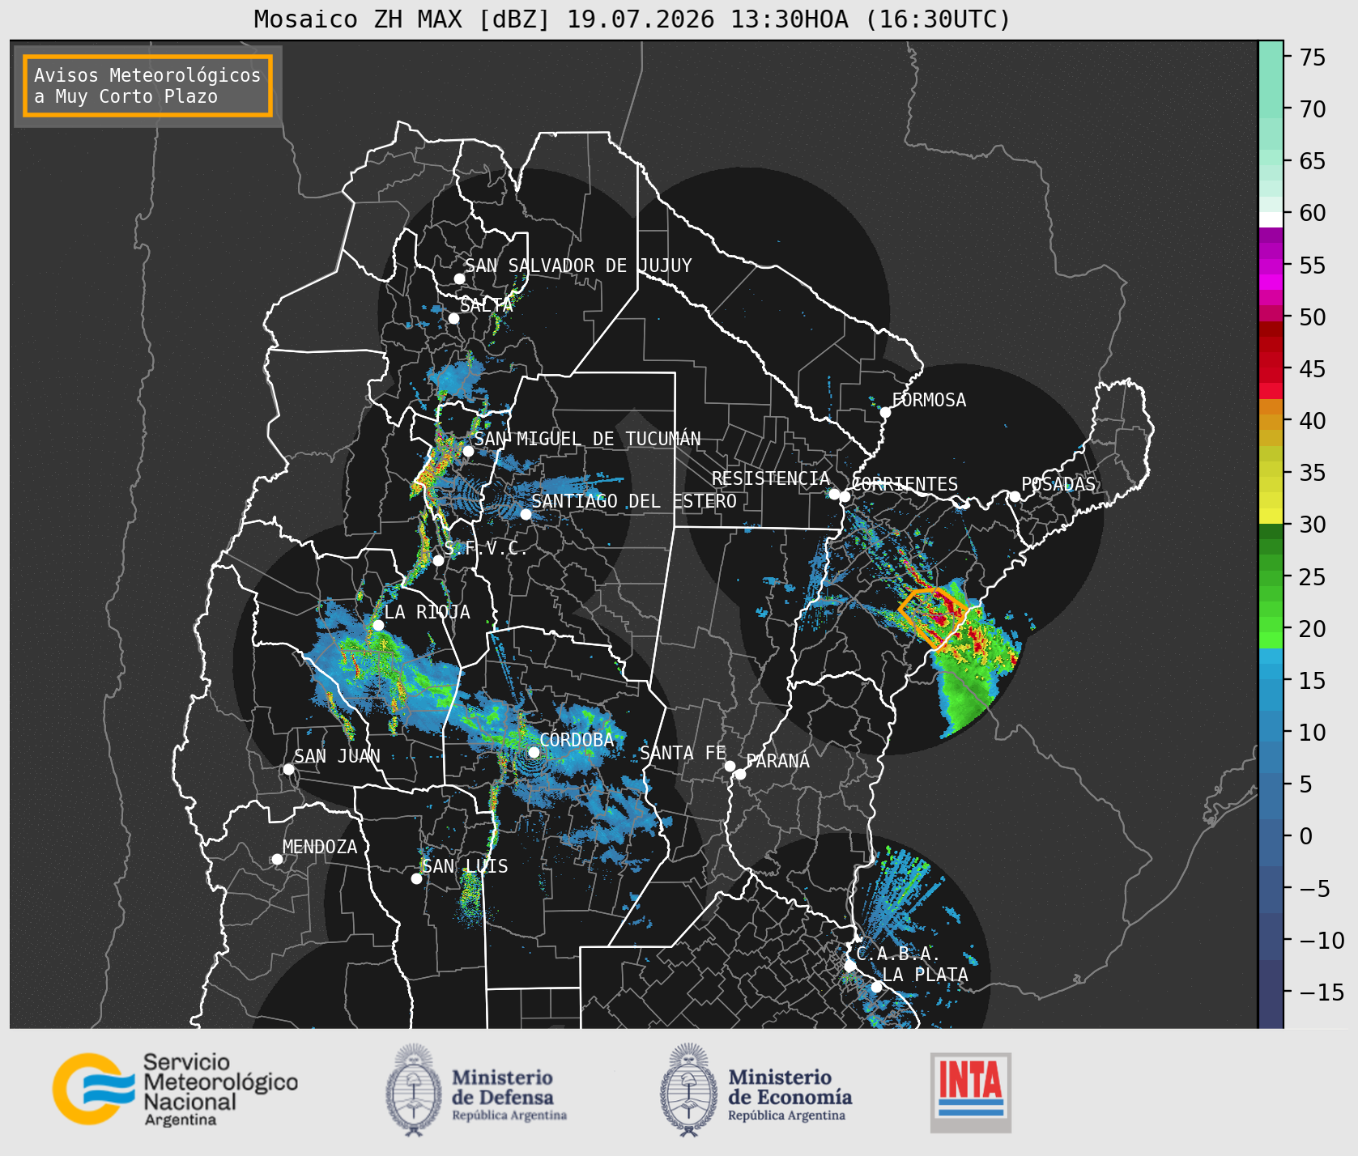The height and width of the screenshot is (1156, 1358).
Task: Click the INTA logo
Action: [971, 1092]
